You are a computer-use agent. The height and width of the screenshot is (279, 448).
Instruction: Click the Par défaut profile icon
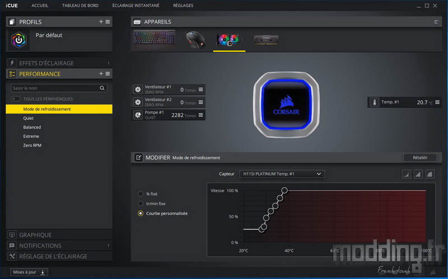coord(19,40)
